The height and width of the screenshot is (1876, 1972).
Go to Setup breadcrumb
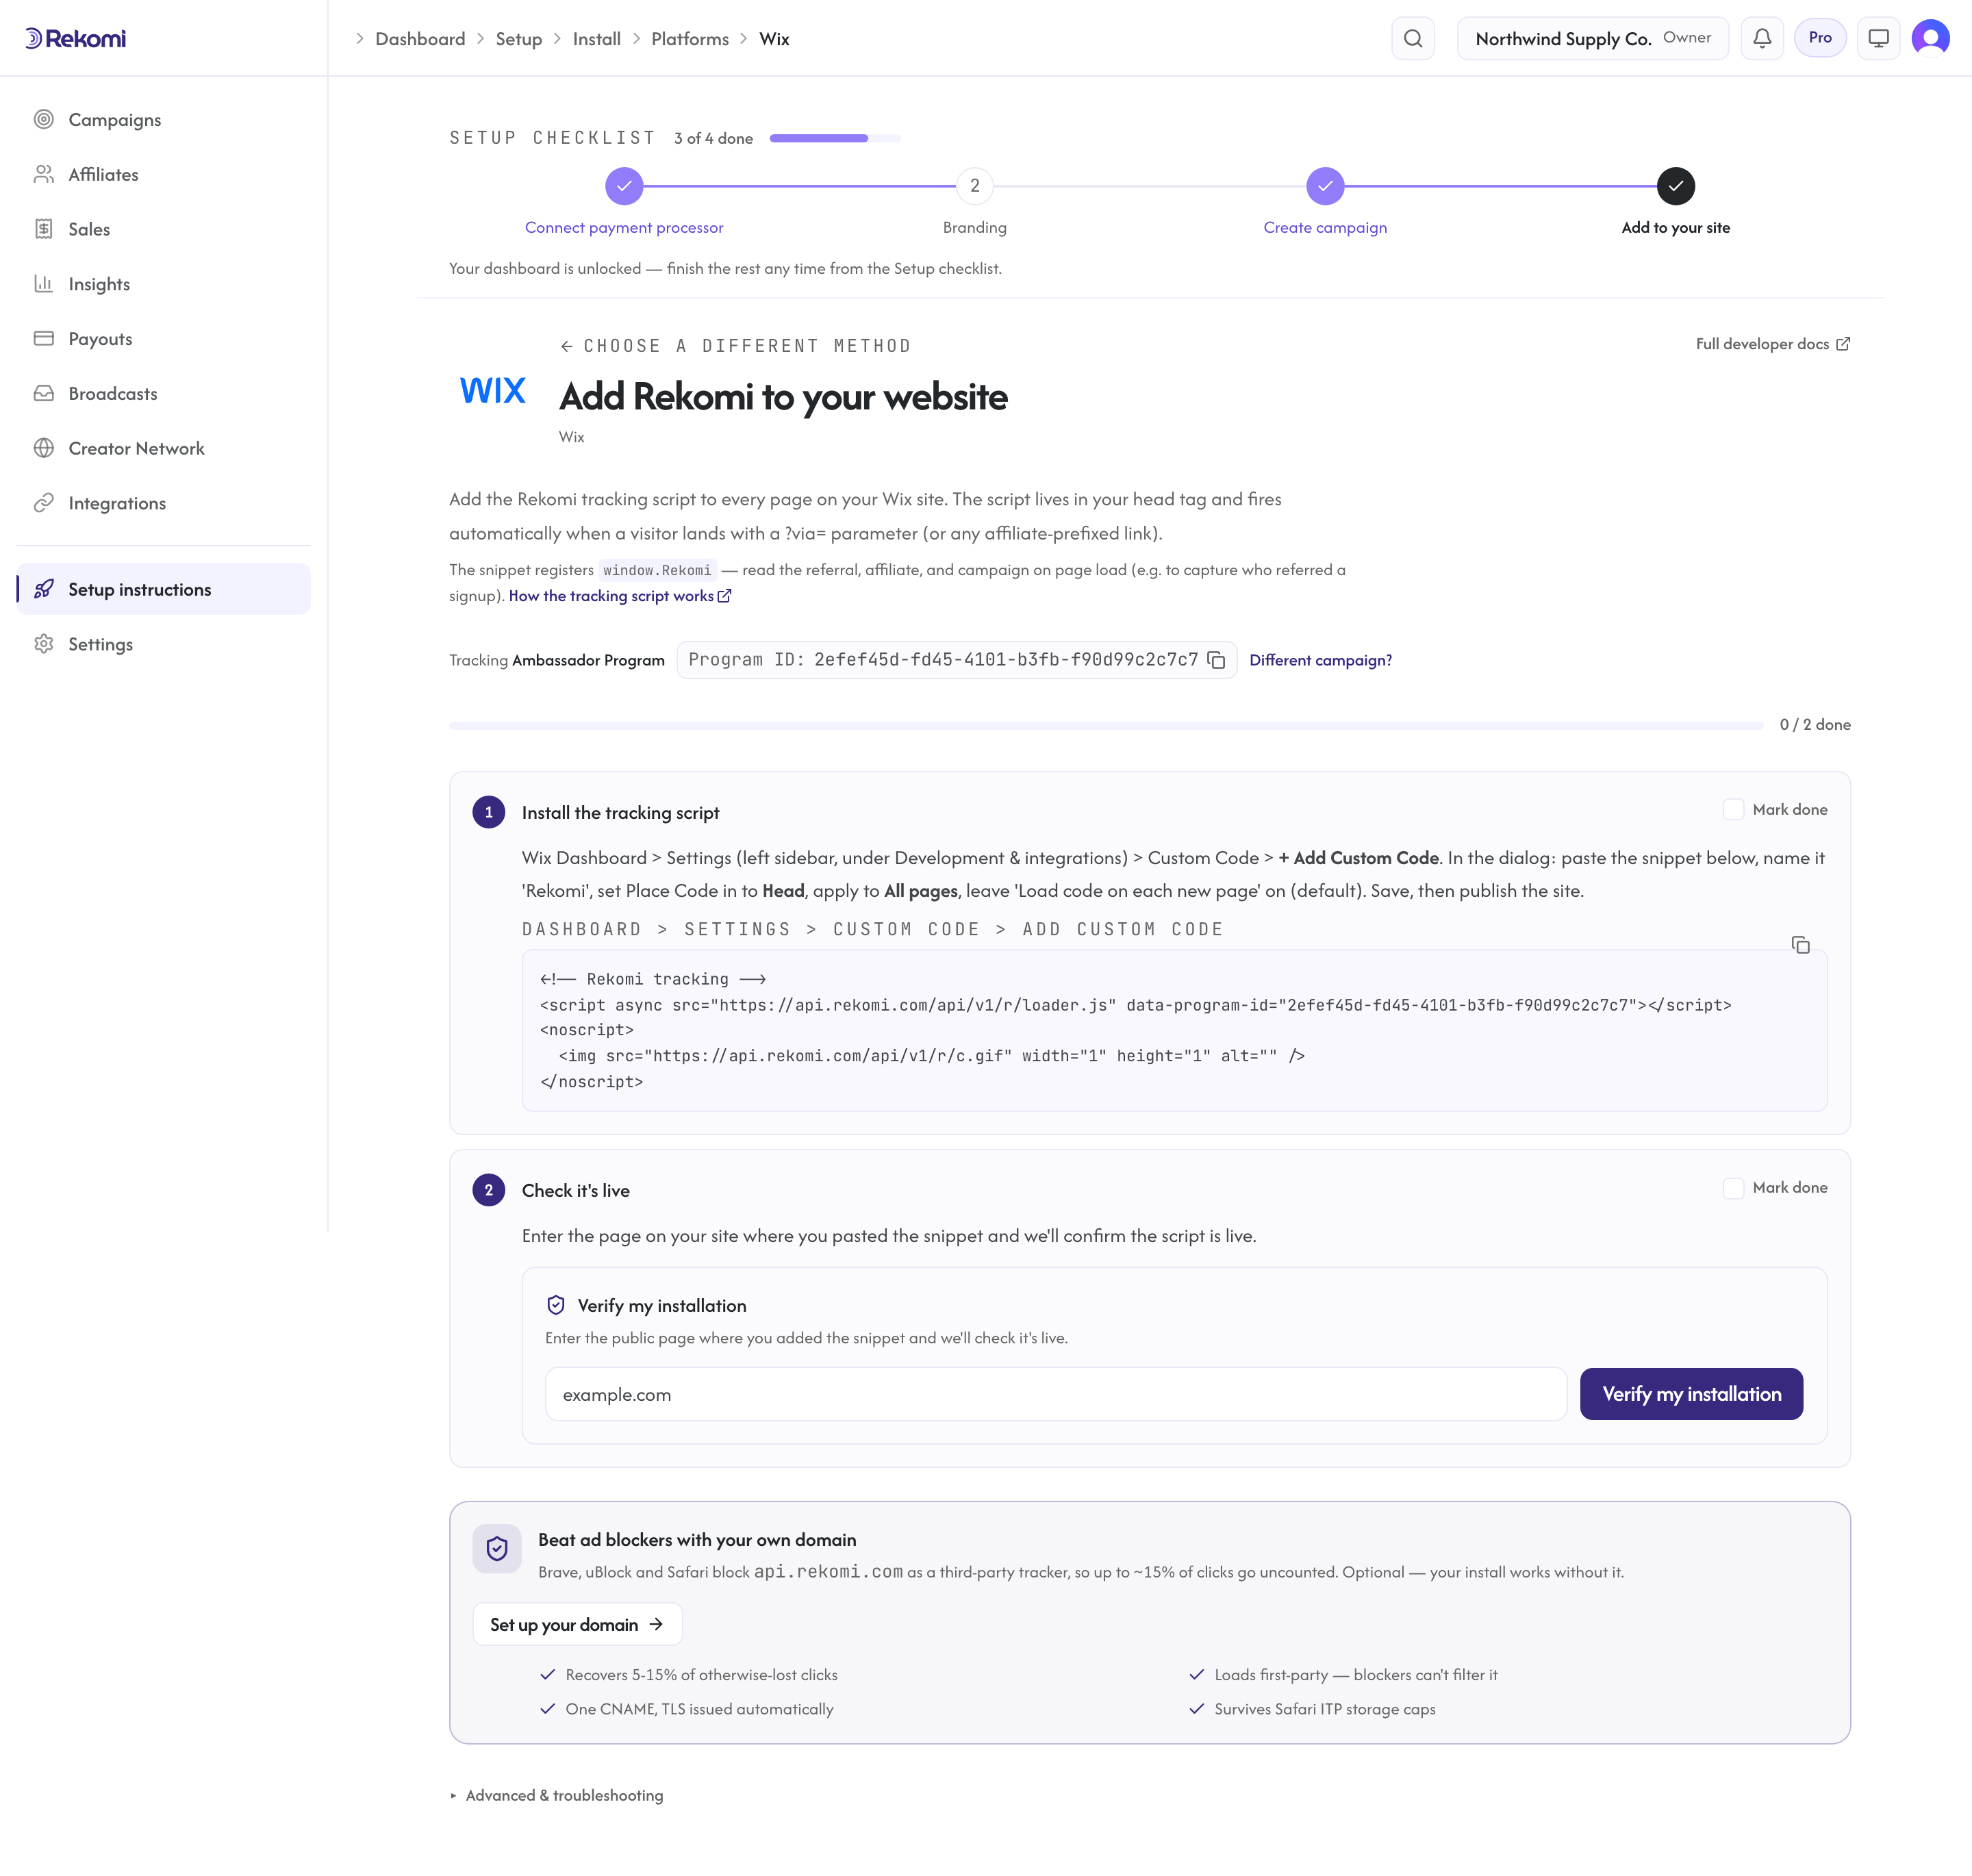pyautogui.click(x=518, y=39)
